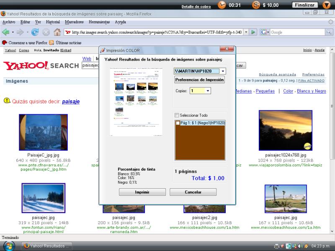Click the volume speaker icon in the tray
Screen dimensions: 335x251
301,246
